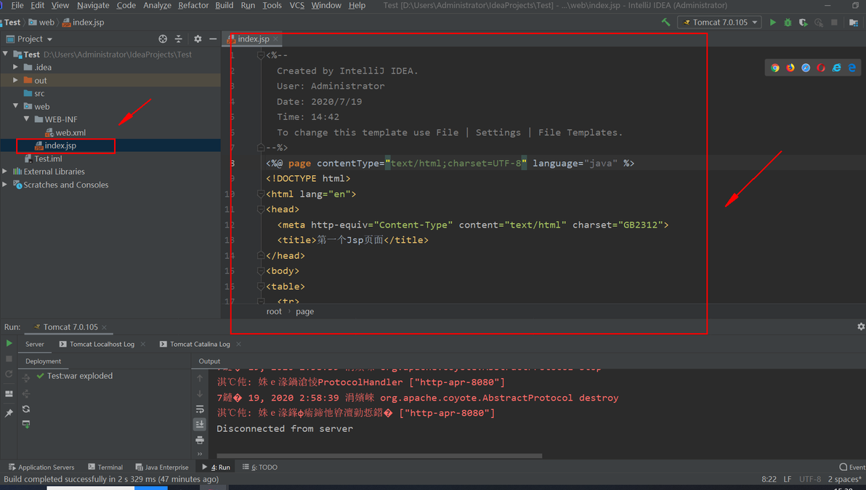Screen dimensions: 866x490
Task: Open Project panel settings gear
Action: [198, 39]
